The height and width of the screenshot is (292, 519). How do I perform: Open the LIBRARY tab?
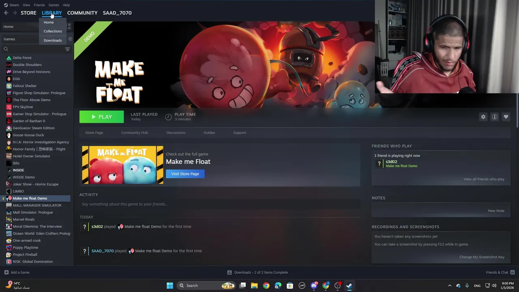52,13
